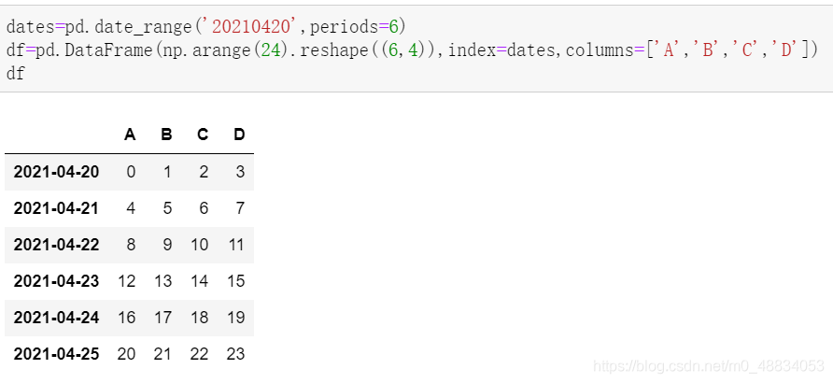Click row index 2021-04-21
This screenshot has height=383, width=833.
point(56,208)
